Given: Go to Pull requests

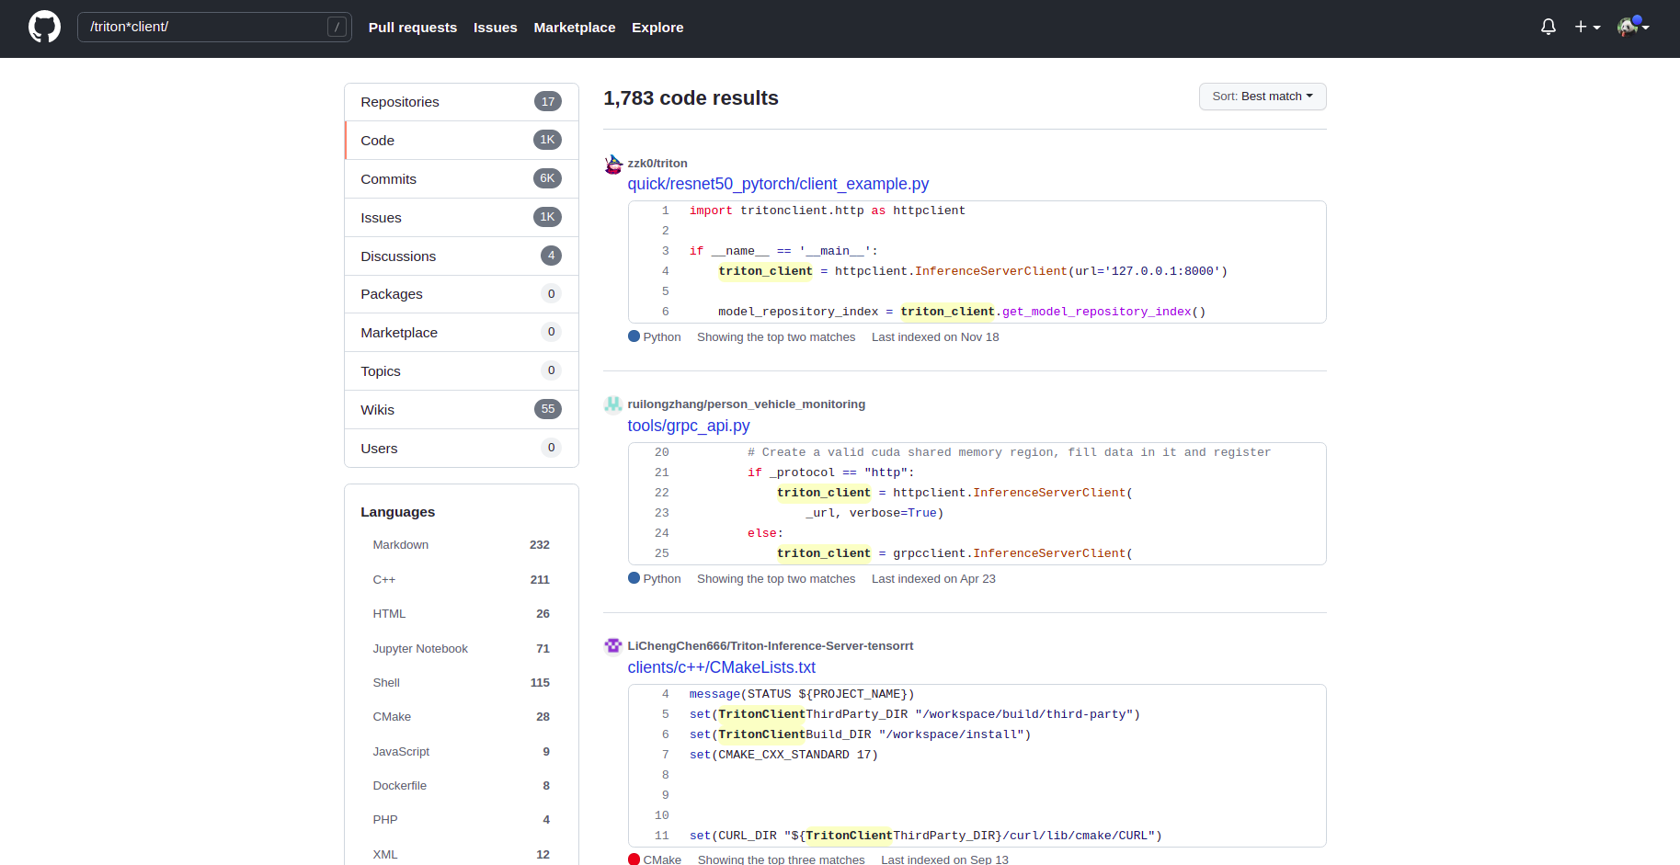Looking at the screenshot, I should (x=413, y=28).
